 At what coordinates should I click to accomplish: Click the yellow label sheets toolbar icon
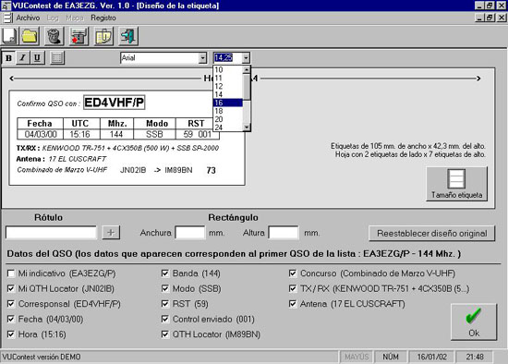103,36
